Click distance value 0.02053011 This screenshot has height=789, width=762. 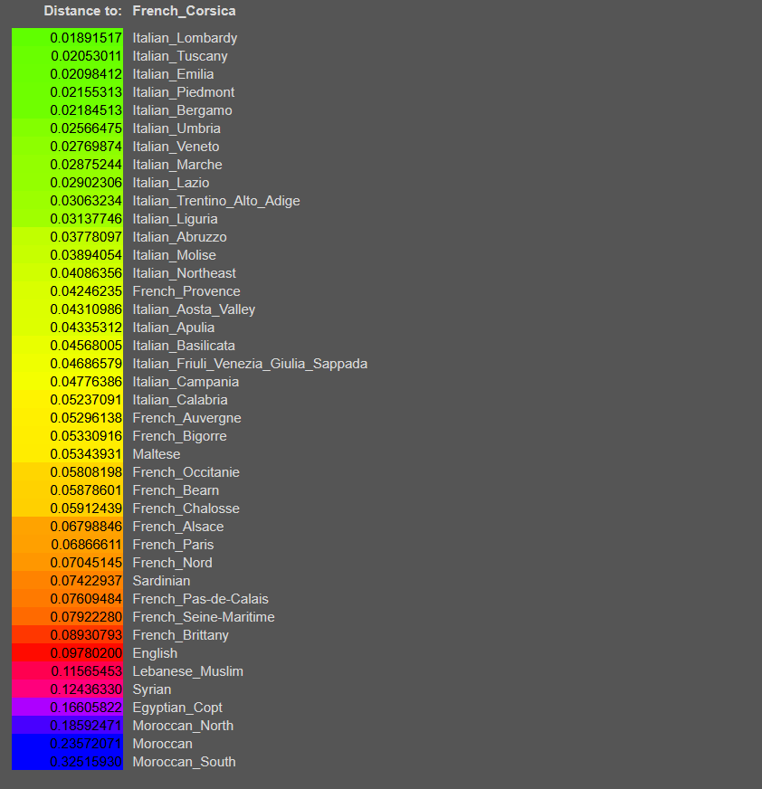(x=87, y=56)
